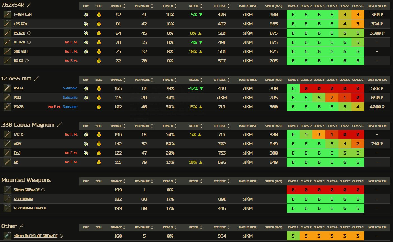The image size is (393, 242).
Task: Click the sell coin icon for BS GS
Action: pos(99,61)
